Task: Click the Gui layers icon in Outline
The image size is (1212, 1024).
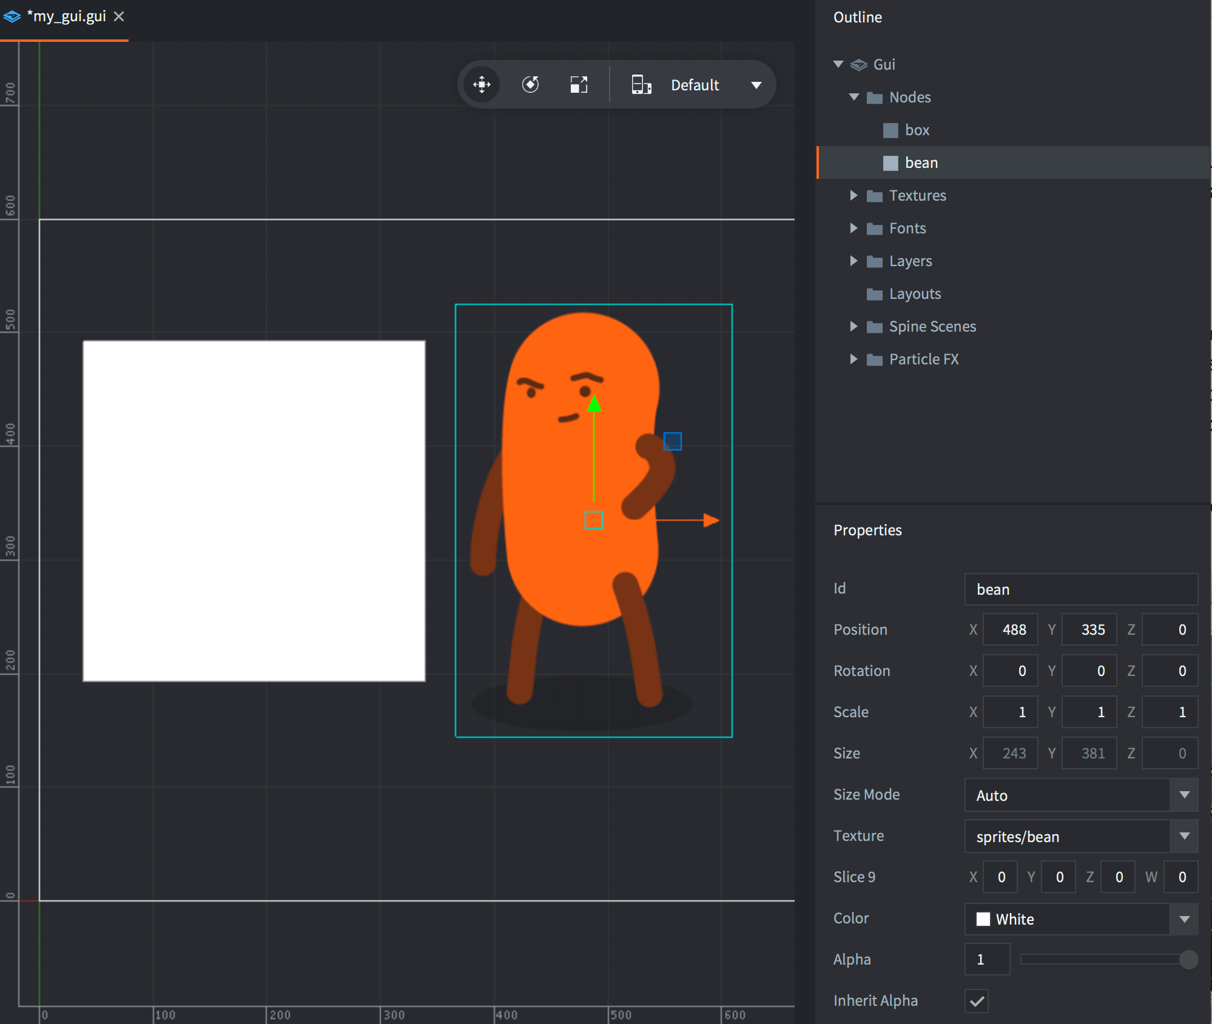Action: (858, 65)
